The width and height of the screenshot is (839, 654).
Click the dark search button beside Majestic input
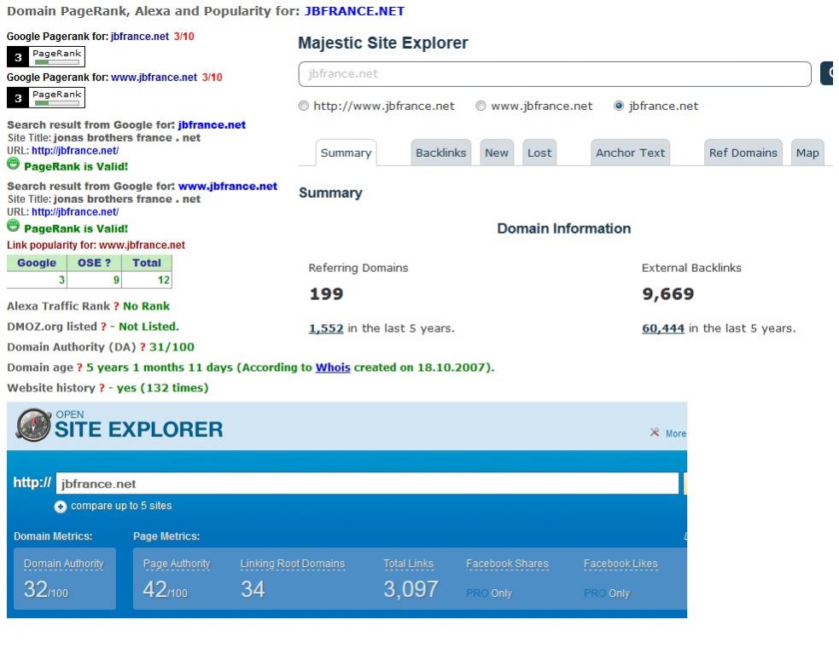point(827,73)
